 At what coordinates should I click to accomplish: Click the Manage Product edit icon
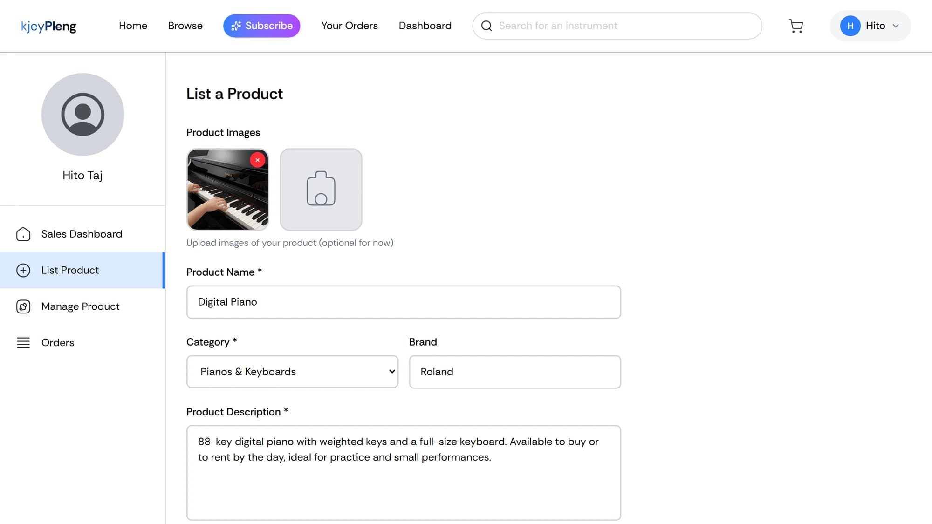[x=23, y=306]
